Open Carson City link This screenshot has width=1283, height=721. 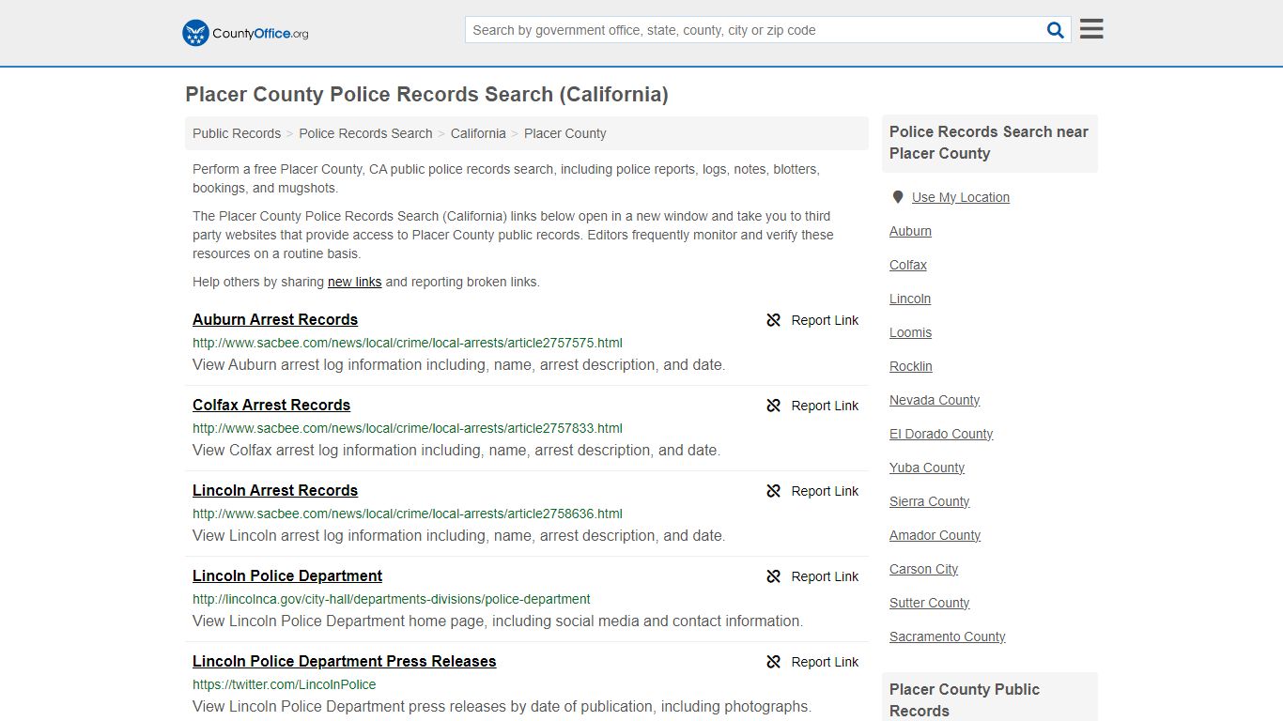924,569
